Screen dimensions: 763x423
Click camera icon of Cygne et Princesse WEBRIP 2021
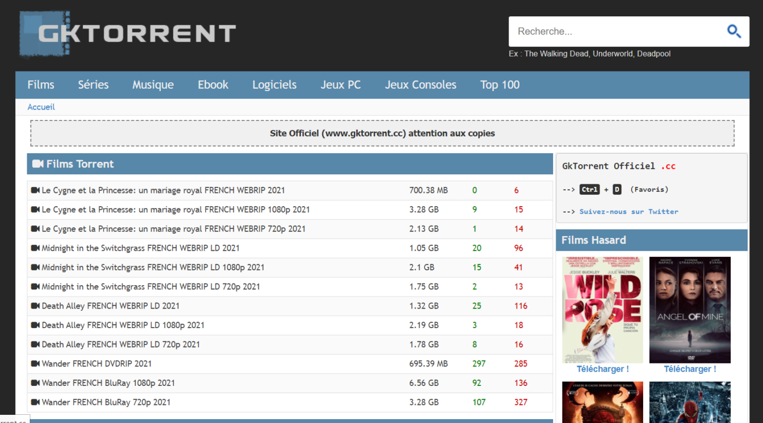(35, 190)
